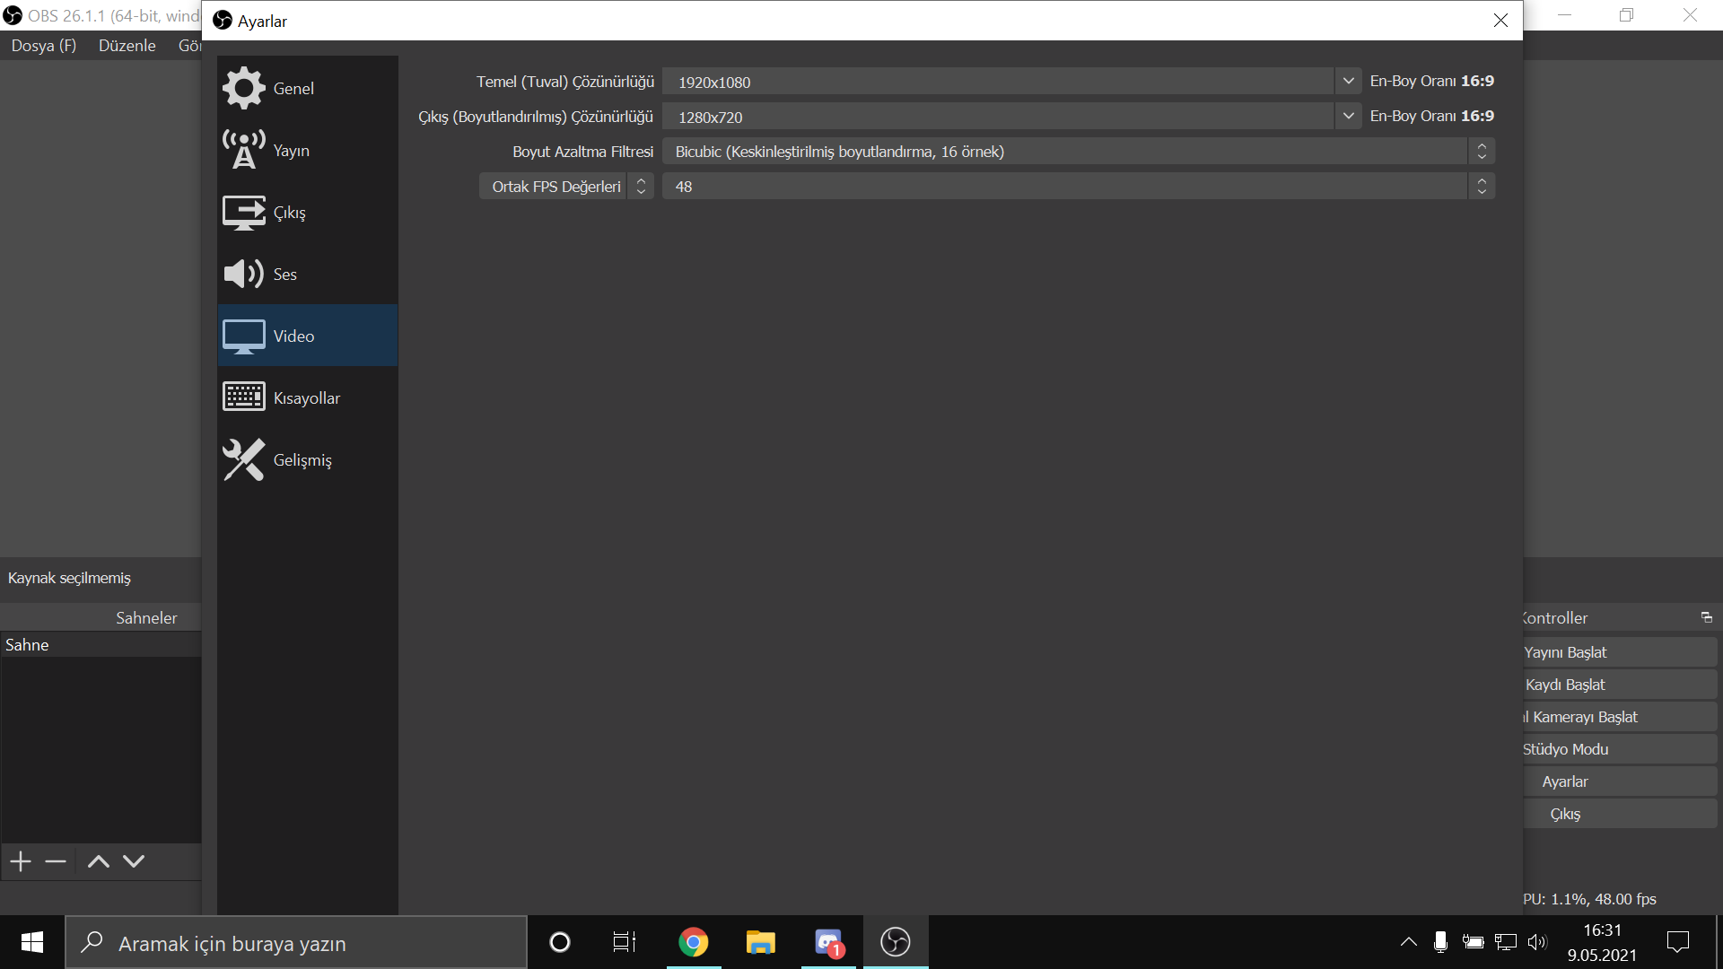The image size is (1723, 969).
Task: Move the scene down with arrow
Action: point(134,861)
